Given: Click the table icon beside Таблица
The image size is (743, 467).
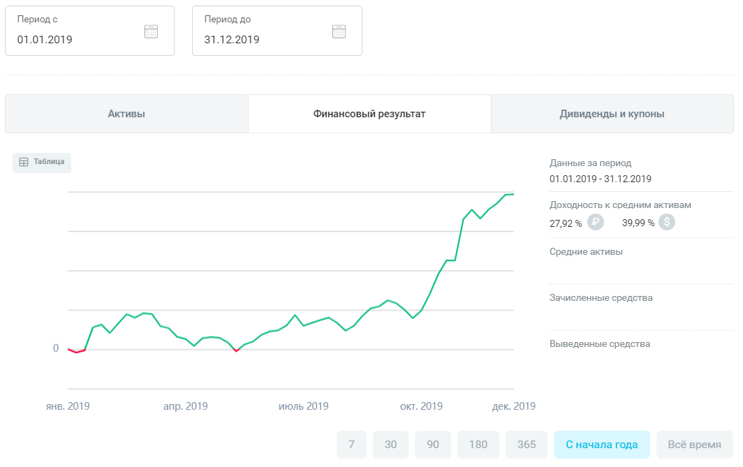Looking at the screenshot, I should pyautogui.click(x=24, y=162).
